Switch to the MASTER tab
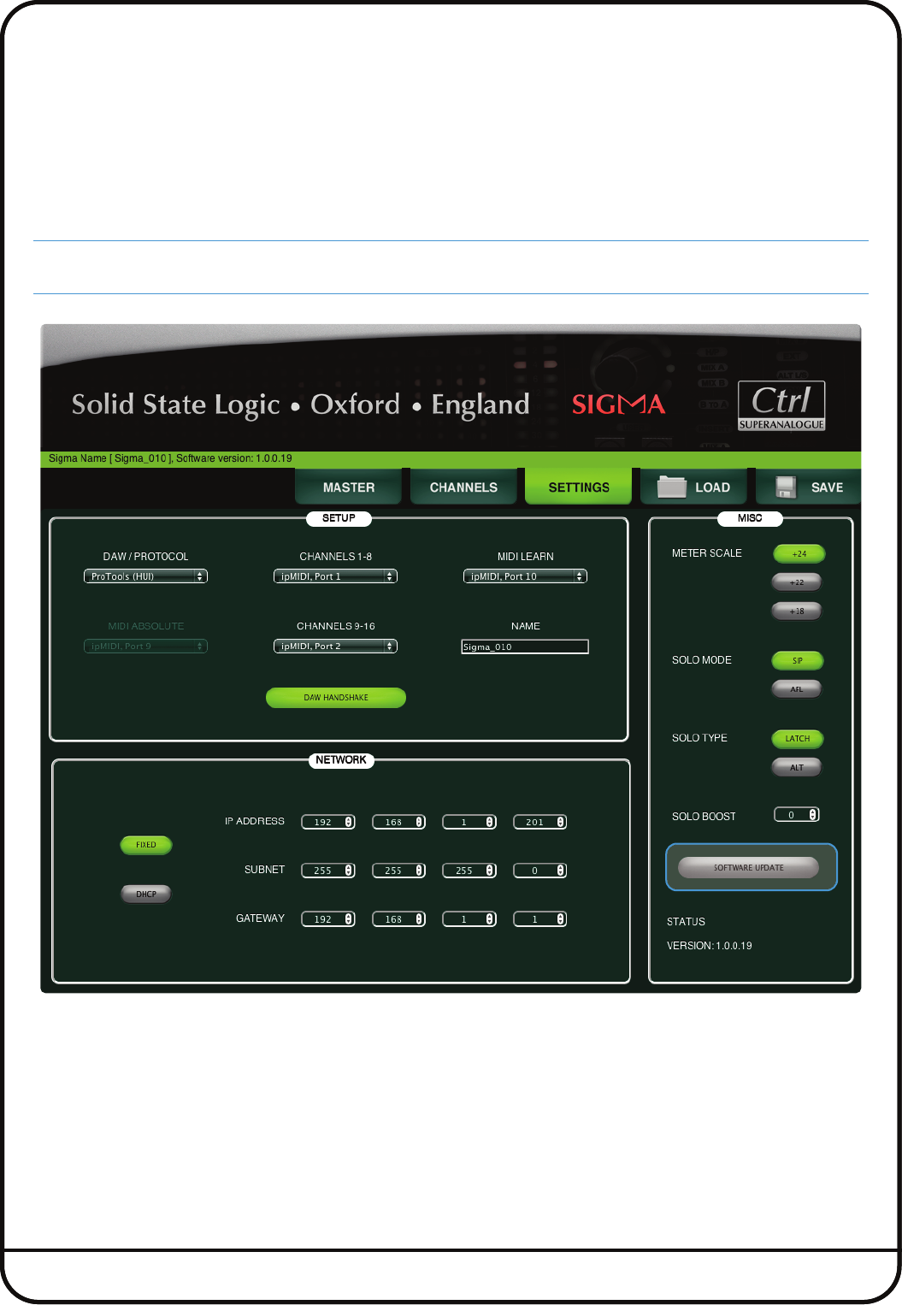The width and height of the screenshot is (902, 1305). pyautogui.click(x=349, y=487)
